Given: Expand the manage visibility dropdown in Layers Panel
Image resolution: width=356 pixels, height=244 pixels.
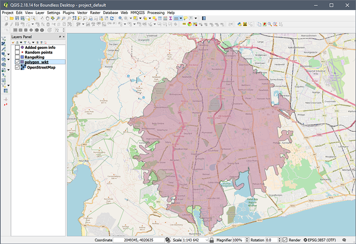Looking at the screenshot, I should 21,42.
